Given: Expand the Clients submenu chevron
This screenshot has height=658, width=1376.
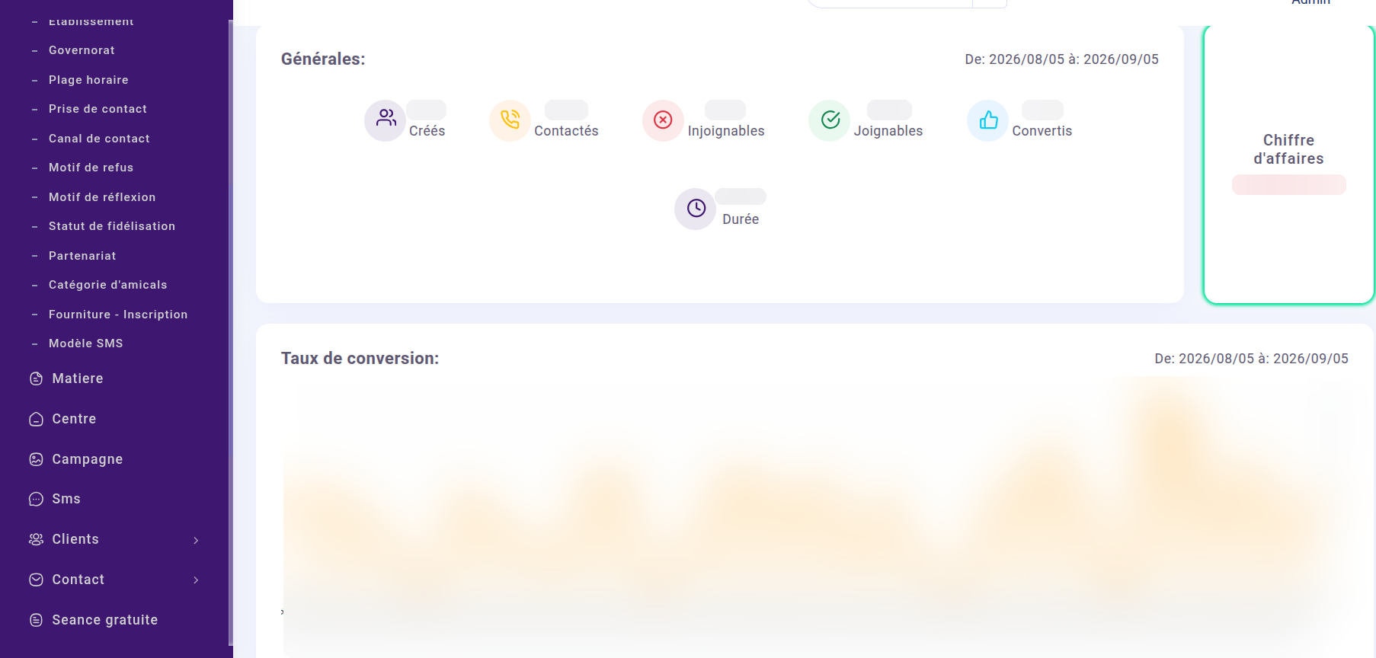Looking at the screenshot, I should pos(196,540).
